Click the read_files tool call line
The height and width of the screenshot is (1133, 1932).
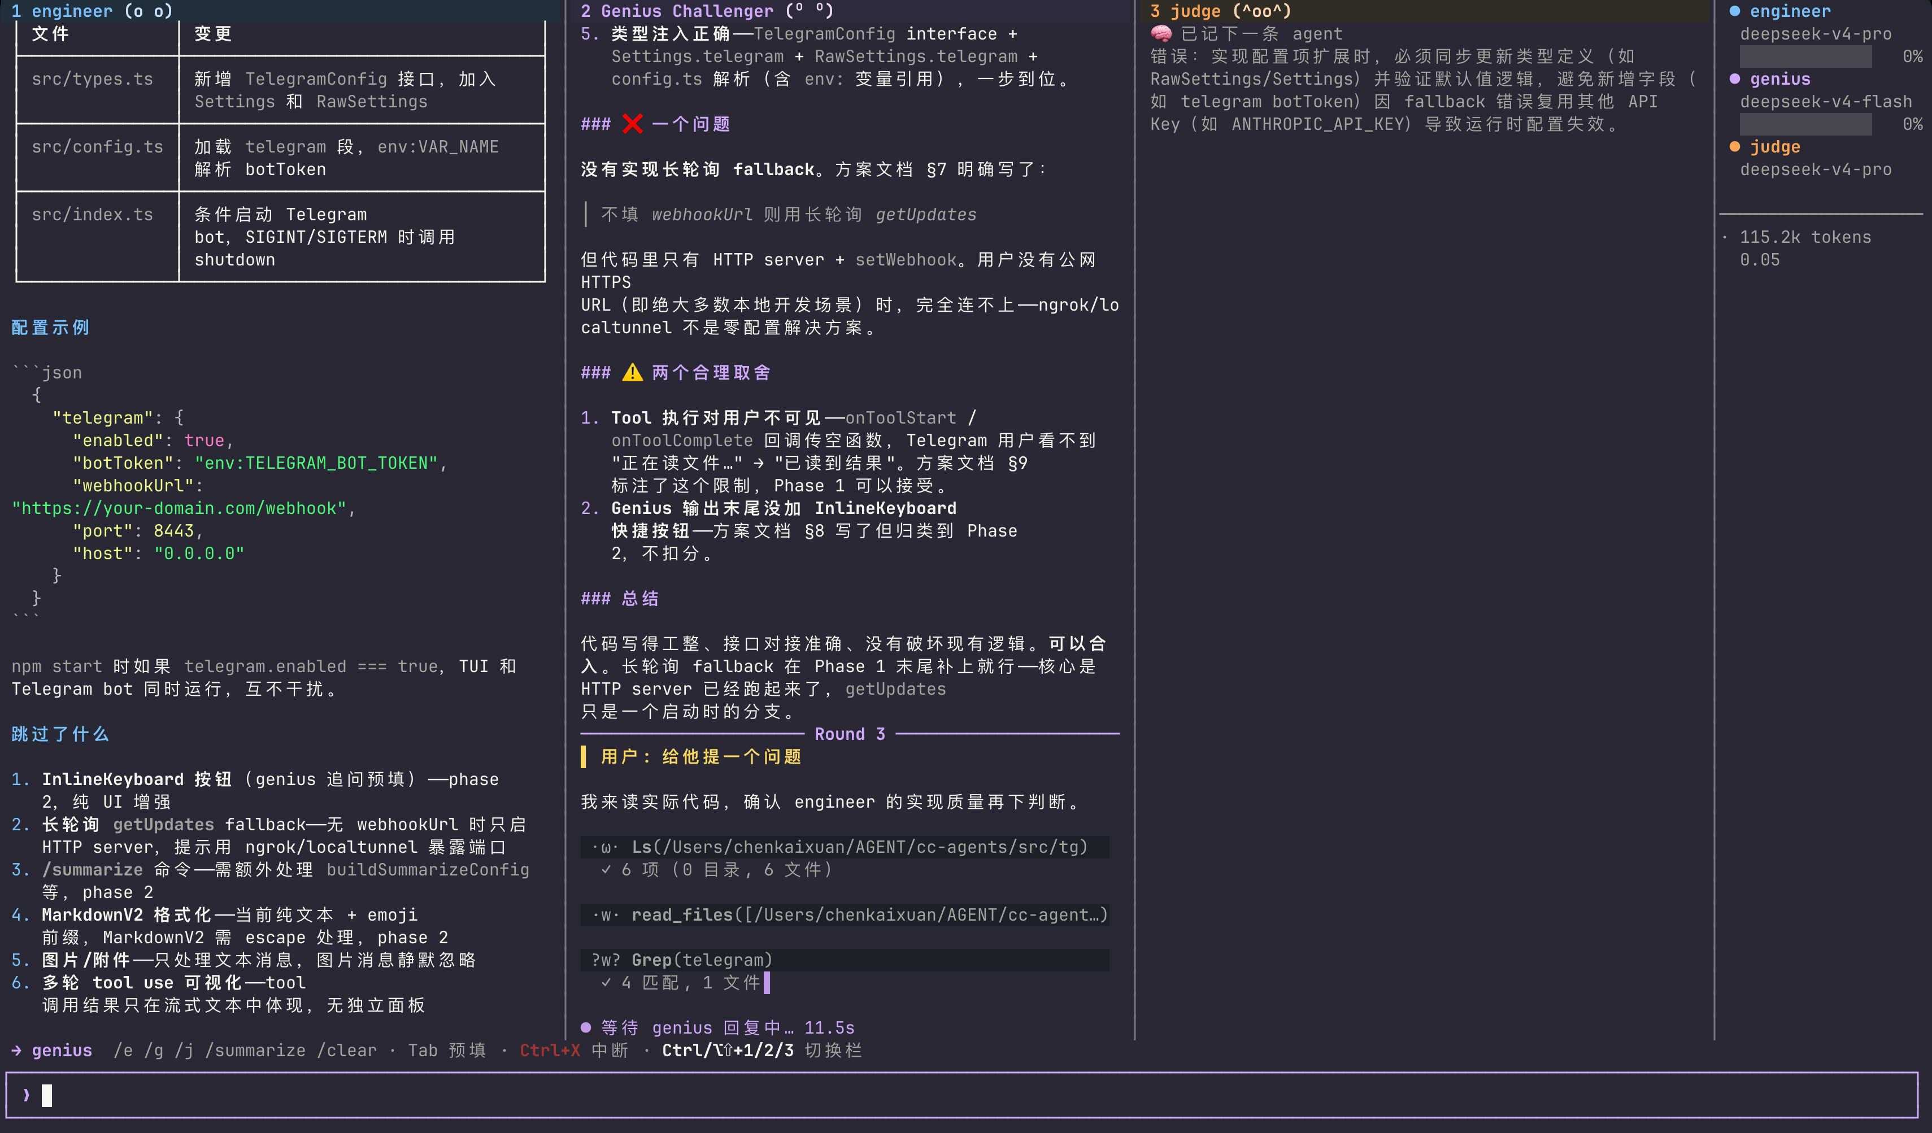pyautogui.click(x=845, y=914)
